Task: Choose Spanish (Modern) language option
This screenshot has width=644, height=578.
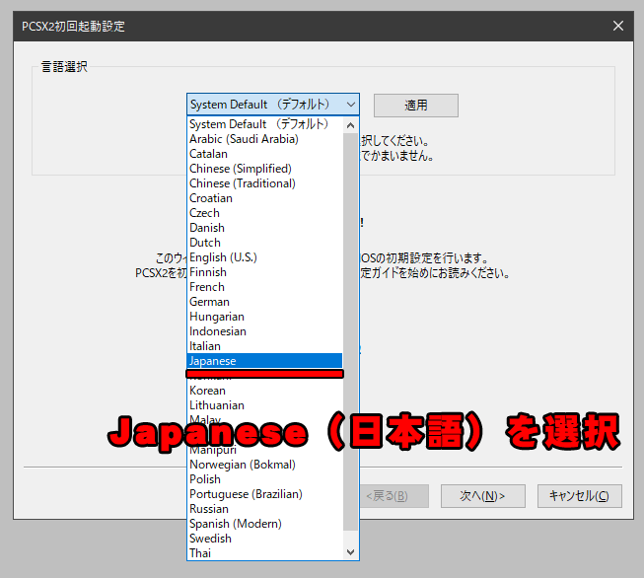Action: [x=265, y=524]
